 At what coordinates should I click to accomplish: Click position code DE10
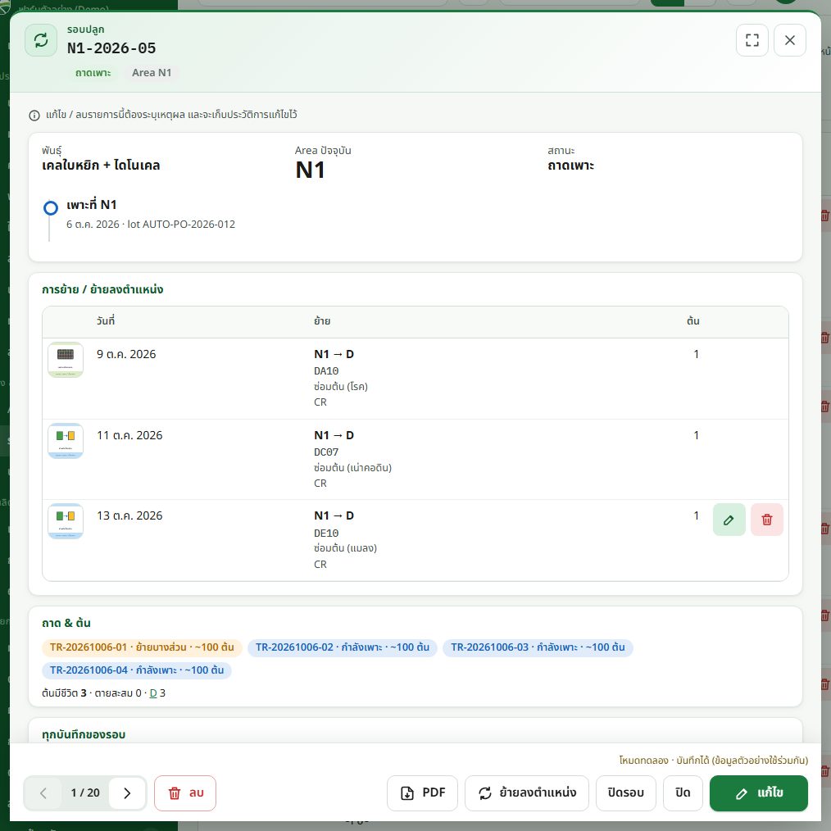click(326, 534)
